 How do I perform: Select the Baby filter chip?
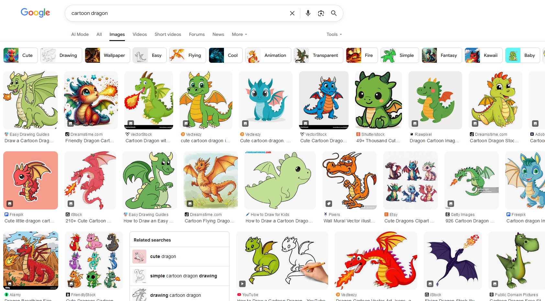pos(523,55)
